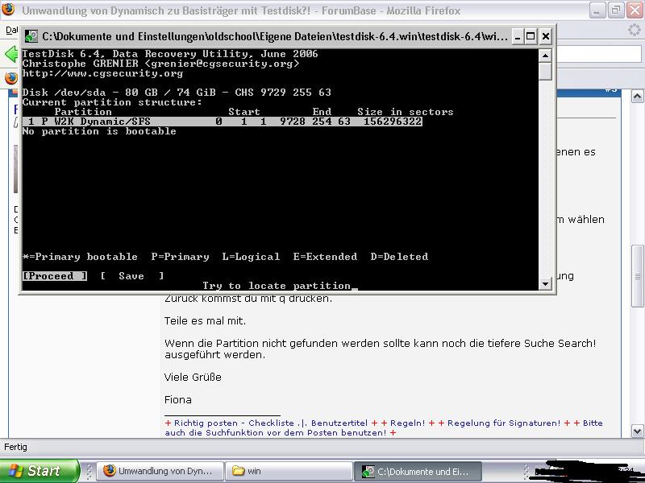This screenshot has height=483, width=645.
Task: Close the Firefox window
Action: [635, 10]
